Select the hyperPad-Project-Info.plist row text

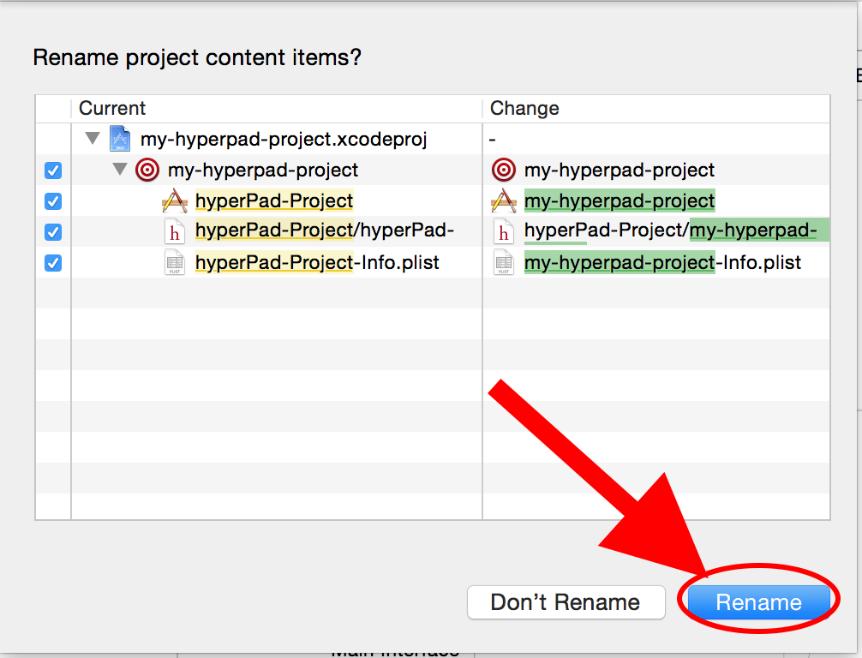[x=317, y=263]
